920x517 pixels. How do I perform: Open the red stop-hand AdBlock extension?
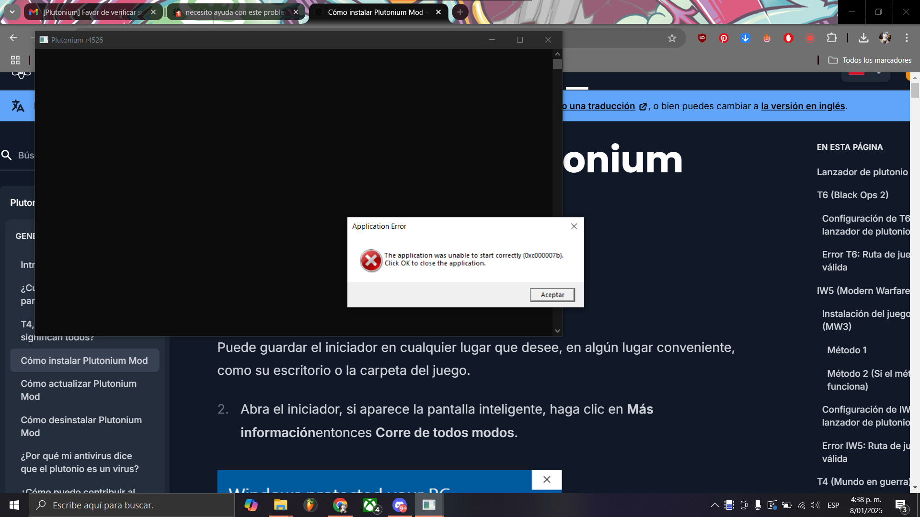[x=788, y=38]
